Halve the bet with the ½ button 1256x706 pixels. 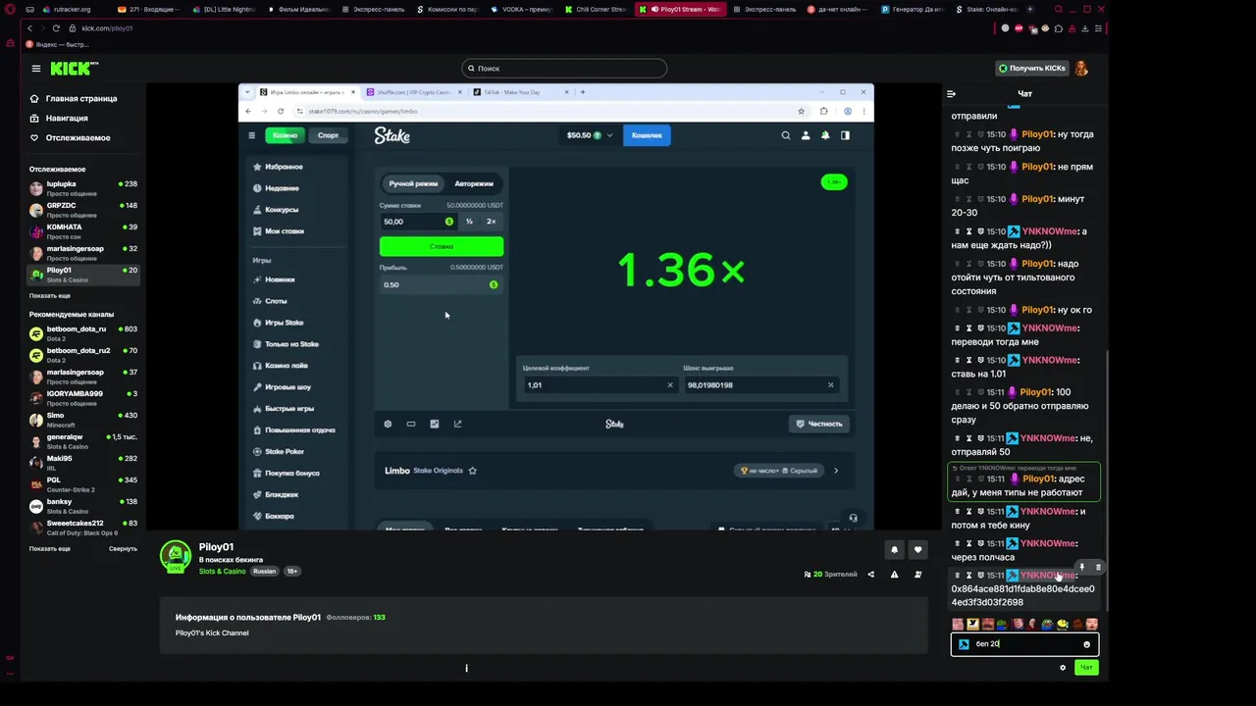coord(469,222)
